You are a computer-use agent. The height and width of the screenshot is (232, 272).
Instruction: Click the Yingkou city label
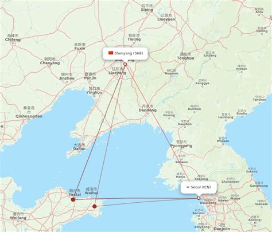[x=94, y=92]
